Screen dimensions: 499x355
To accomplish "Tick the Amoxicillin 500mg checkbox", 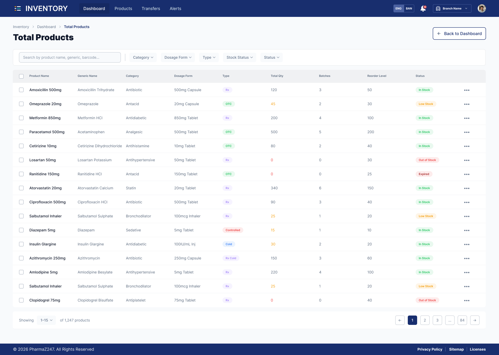I will point(21,90).
